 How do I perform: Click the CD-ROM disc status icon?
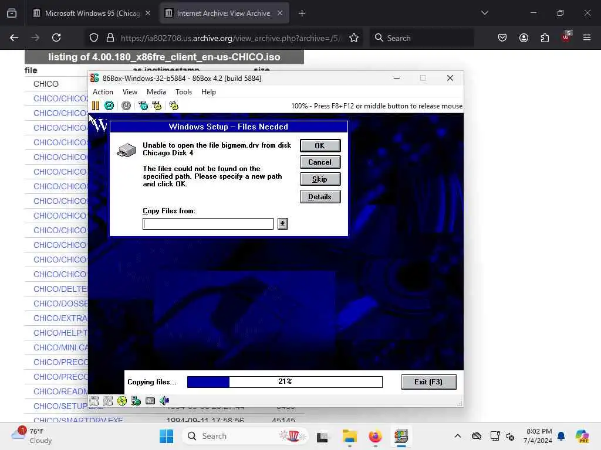(122, 401)
